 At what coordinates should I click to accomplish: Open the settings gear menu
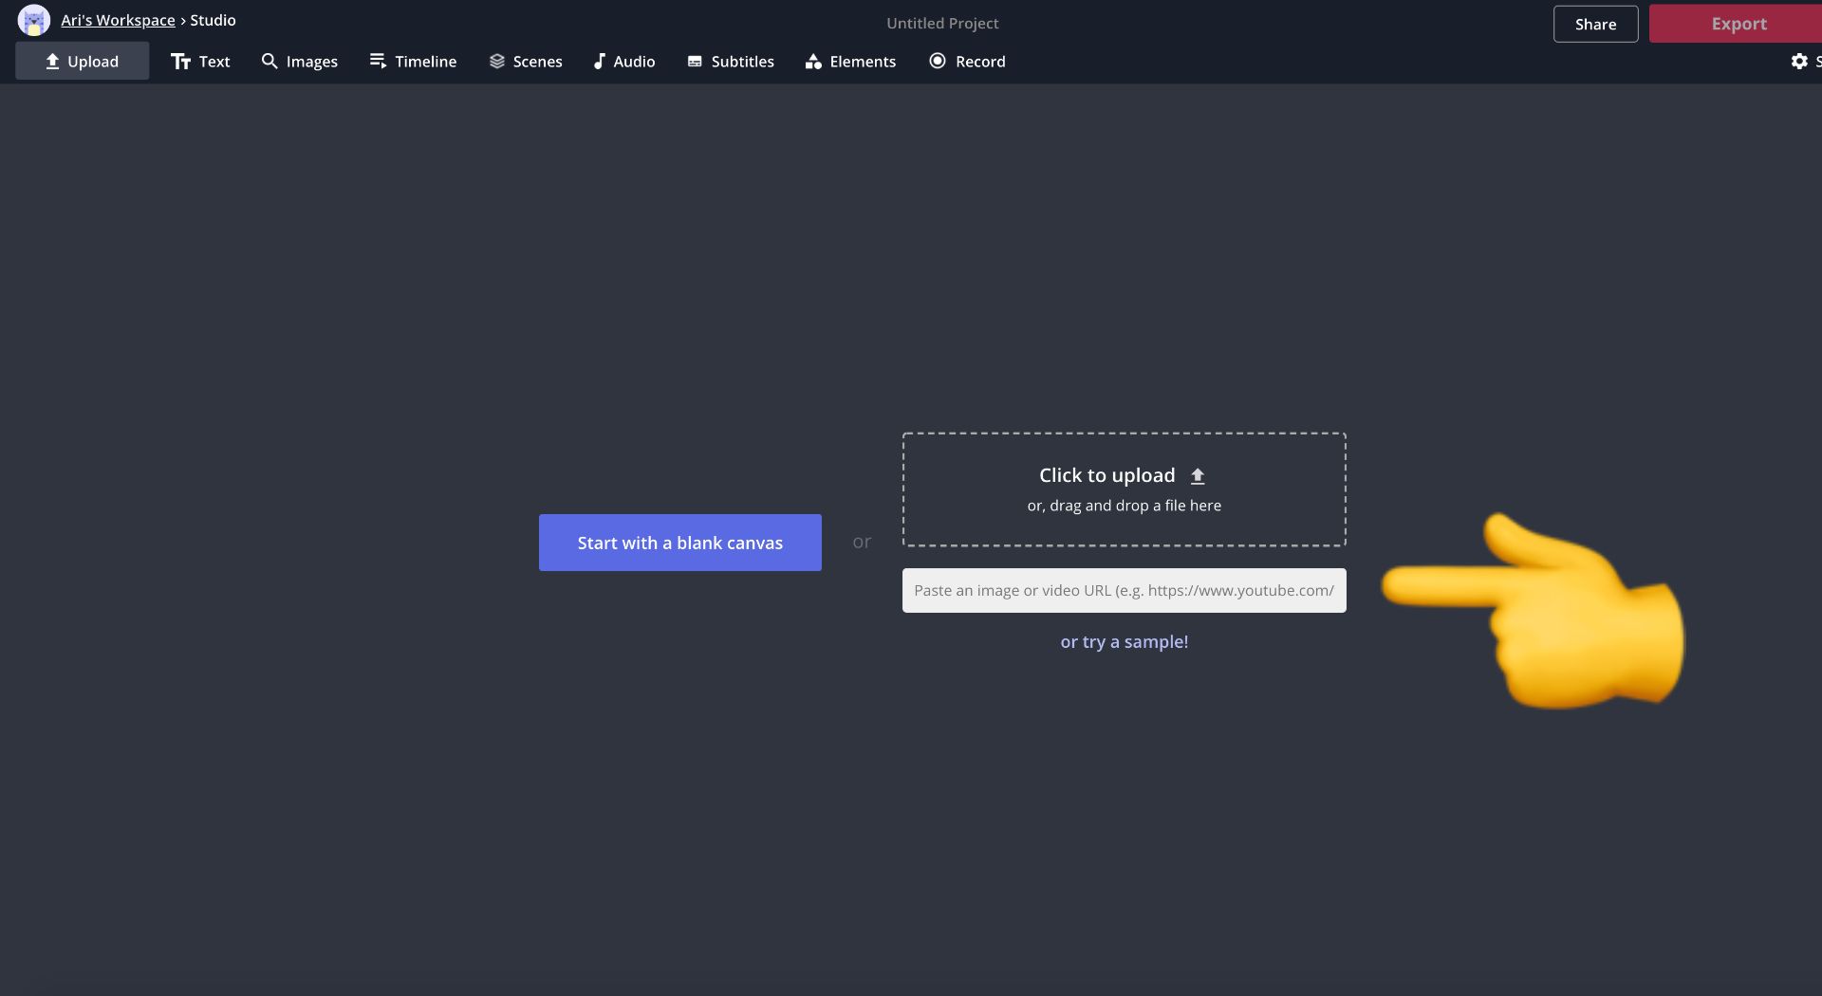tap(1800, 61)
